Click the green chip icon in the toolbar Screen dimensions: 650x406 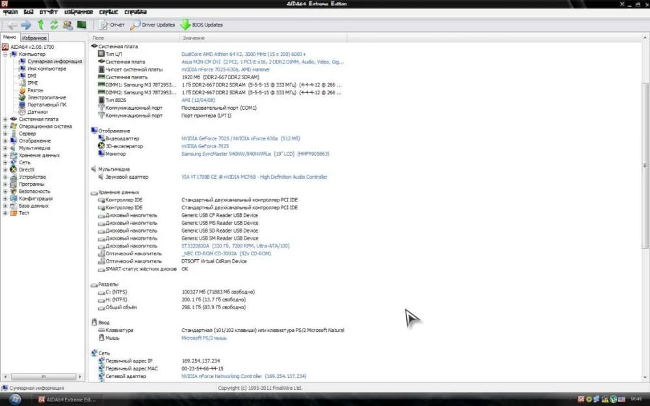coord(82,25)
